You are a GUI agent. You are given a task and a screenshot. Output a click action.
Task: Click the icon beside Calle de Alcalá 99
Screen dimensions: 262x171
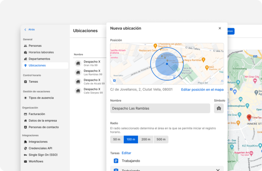[78, 82]
